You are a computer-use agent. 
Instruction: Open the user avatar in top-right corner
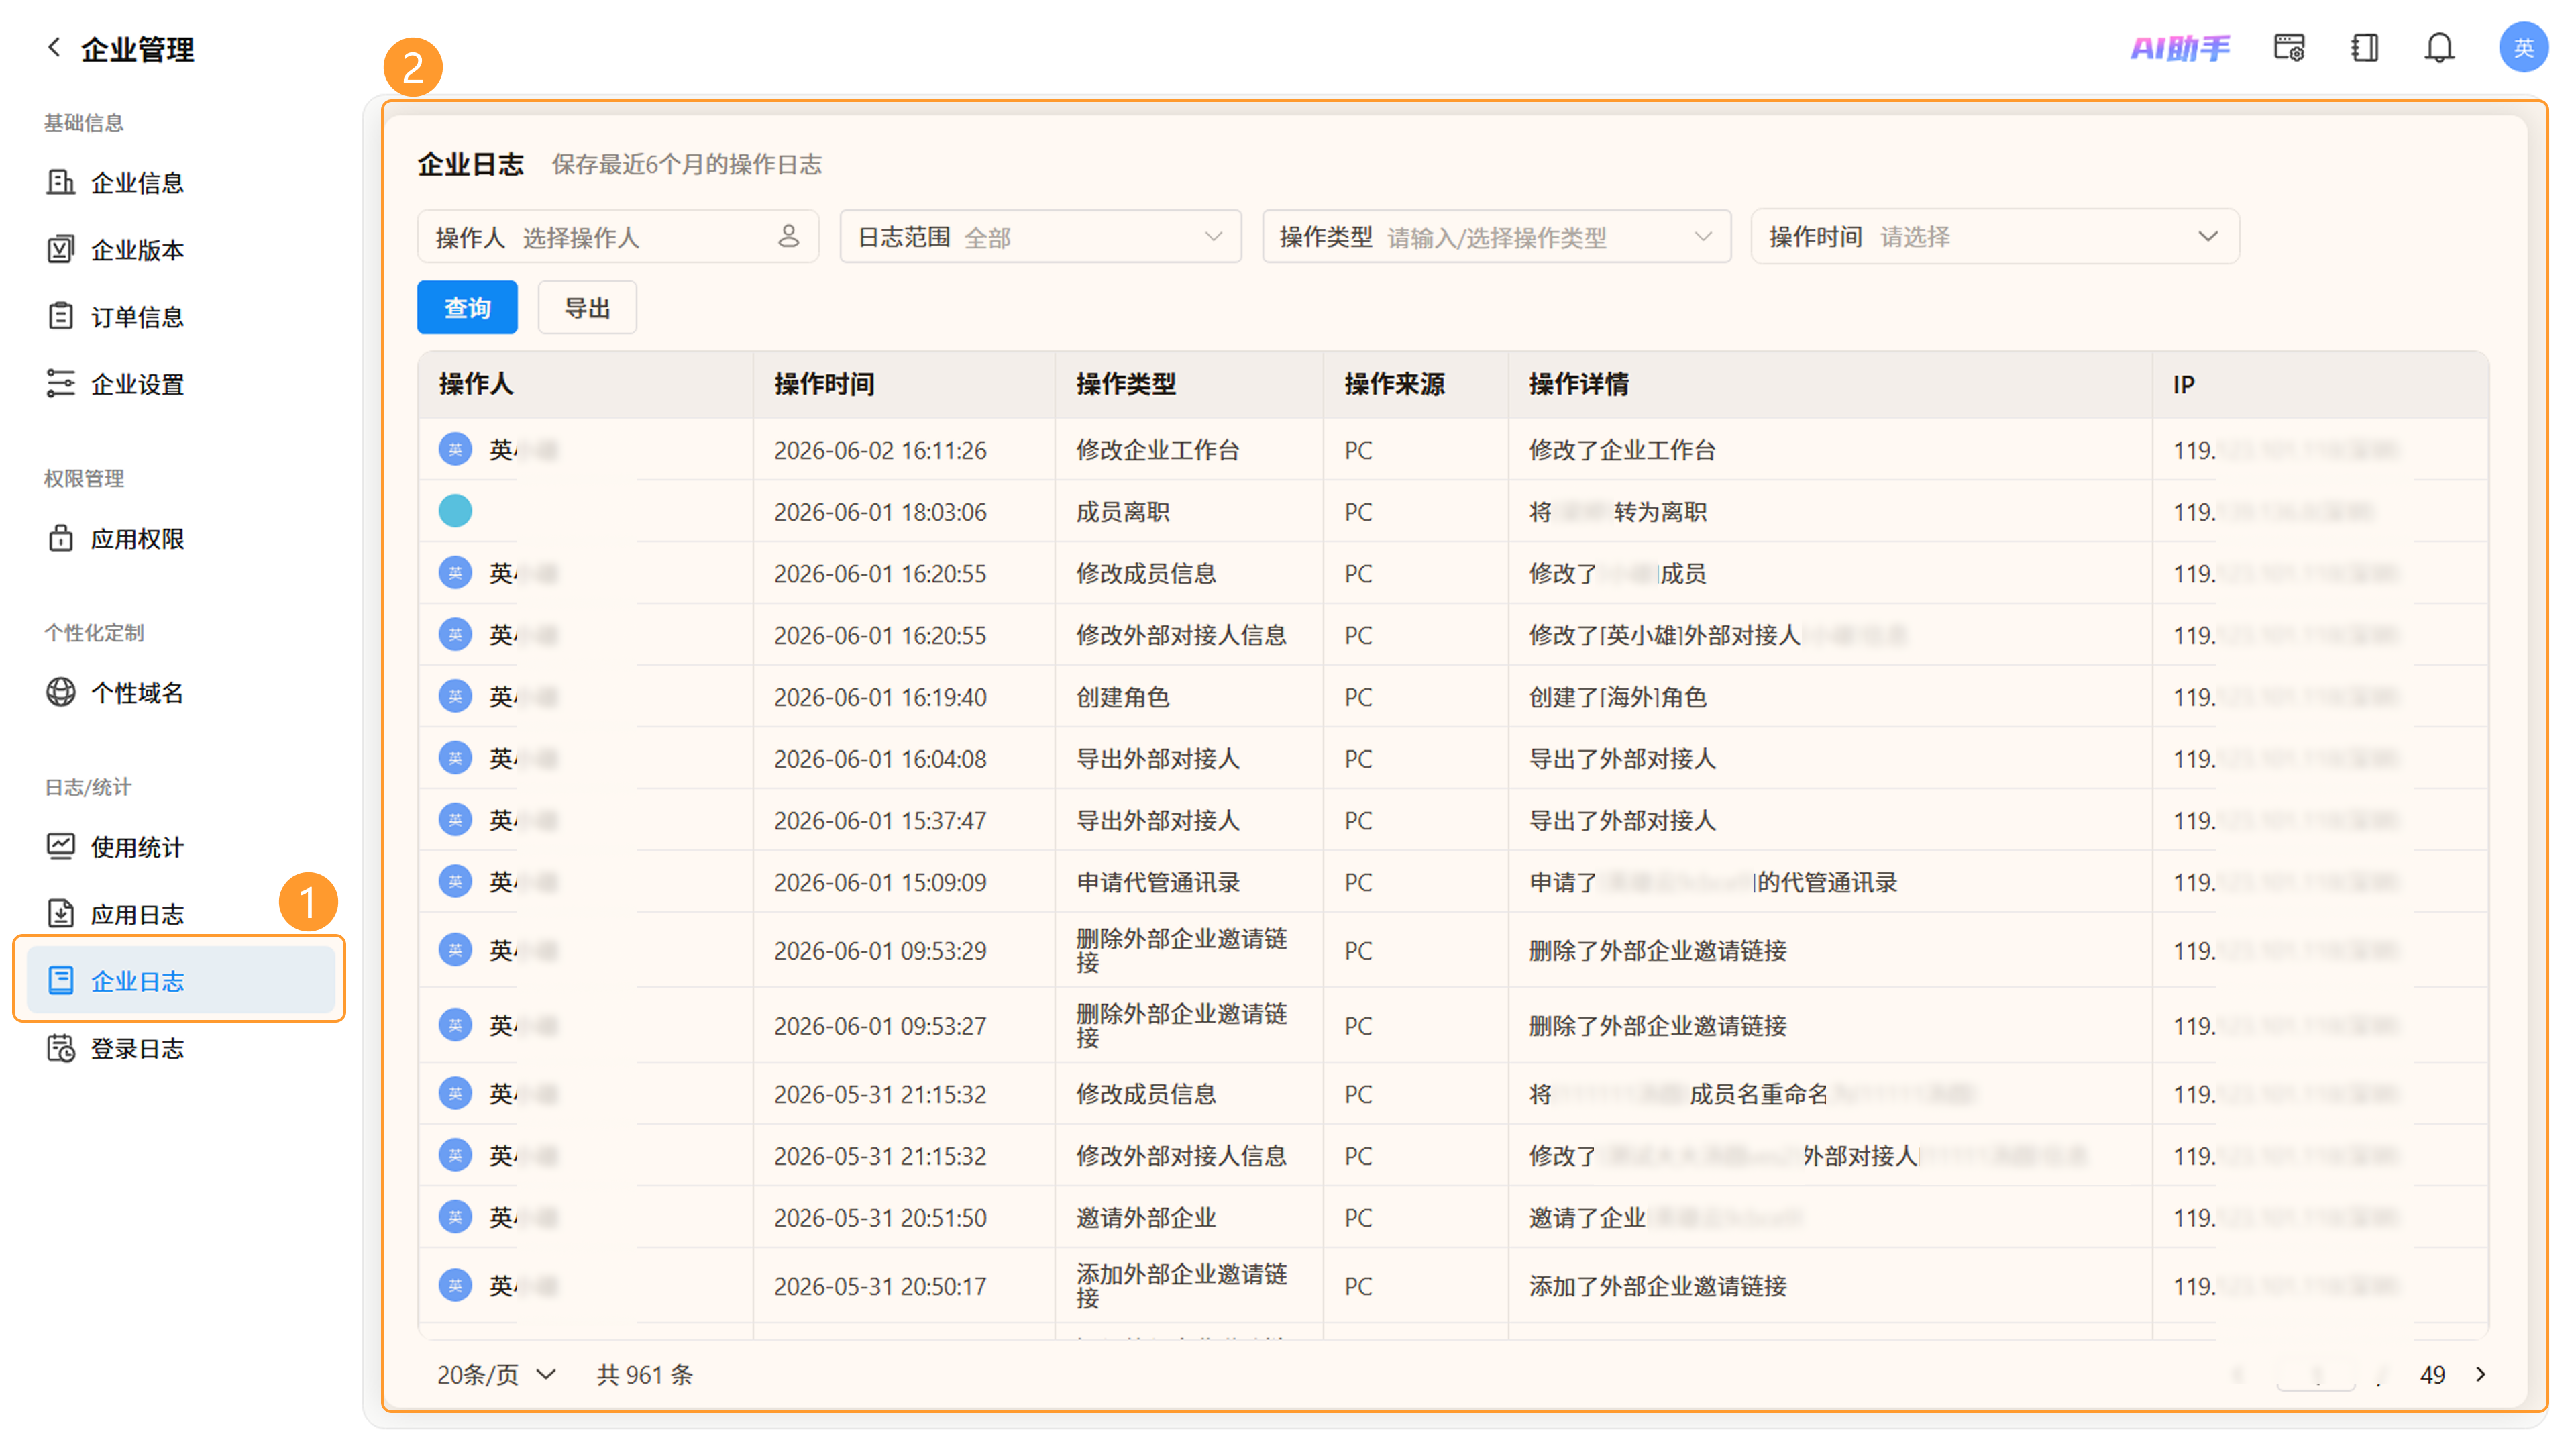point(2523,48)
